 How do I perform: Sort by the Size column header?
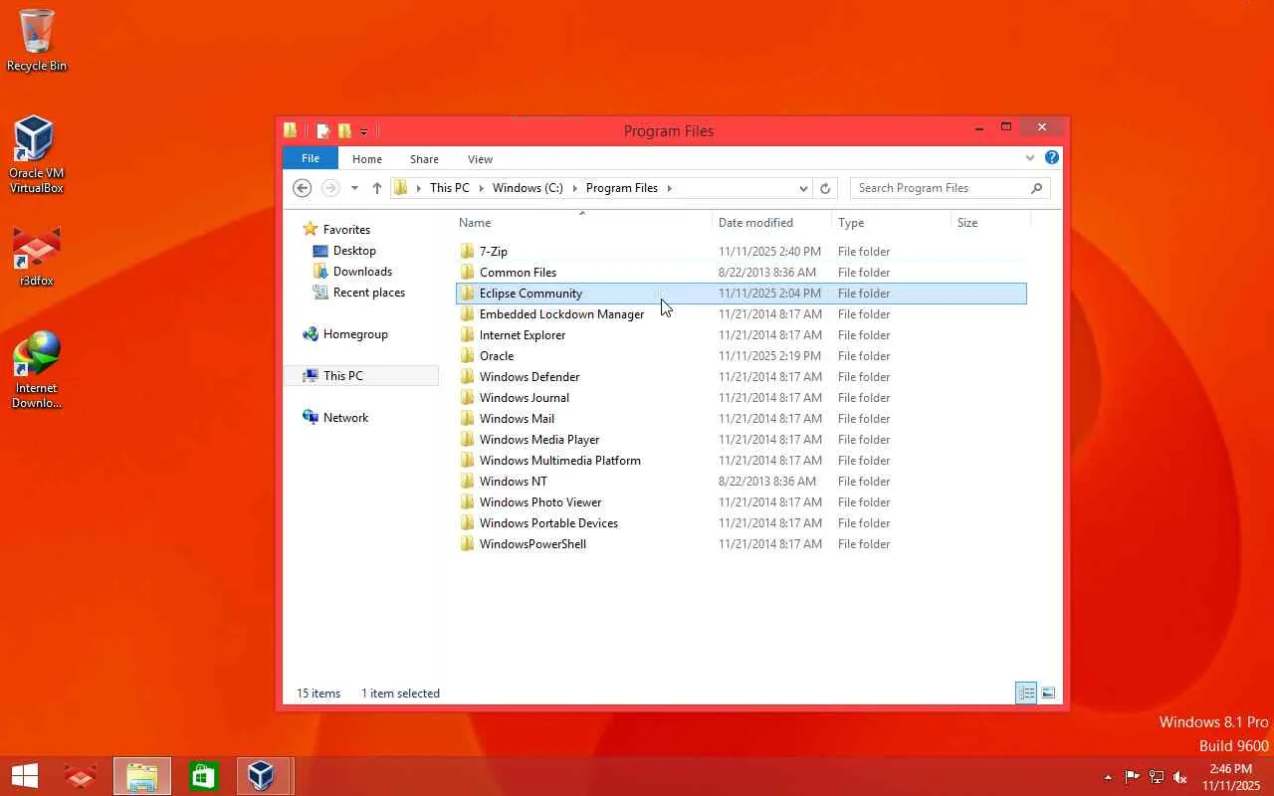point(991,223)
